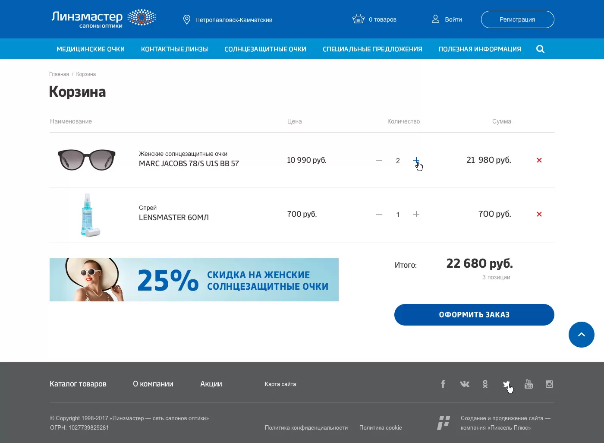Viewport: 604px width, 443px height.
Task: Click the location pin icon
Action: [187, 19]
